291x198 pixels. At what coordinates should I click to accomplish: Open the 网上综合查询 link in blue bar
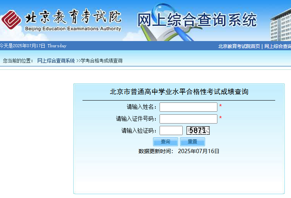[x=278, y=46]
